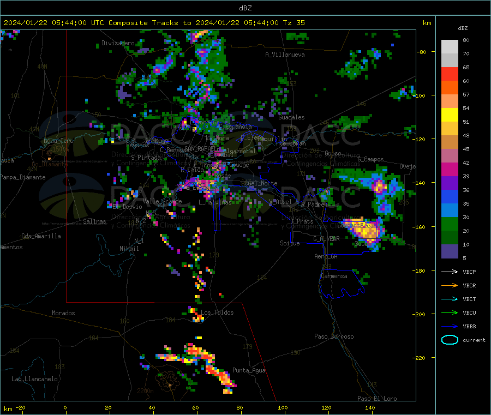Click the Agua_Toro map label
This screenshot has width=491, height=415.
point(58,141)
